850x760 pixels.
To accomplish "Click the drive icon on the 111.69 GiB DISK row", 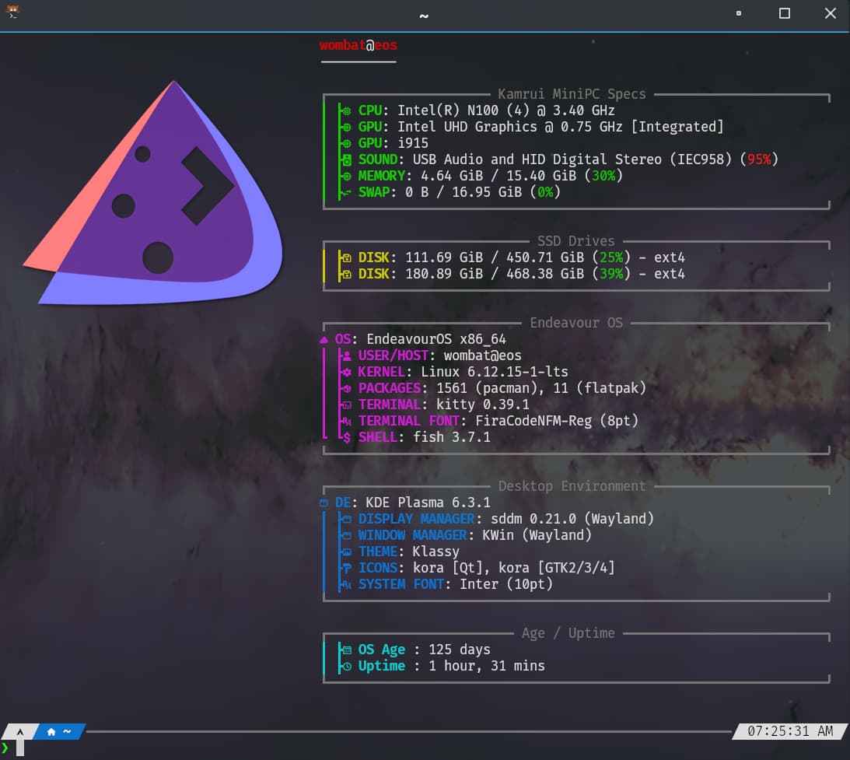I will (x=347, y=258).
